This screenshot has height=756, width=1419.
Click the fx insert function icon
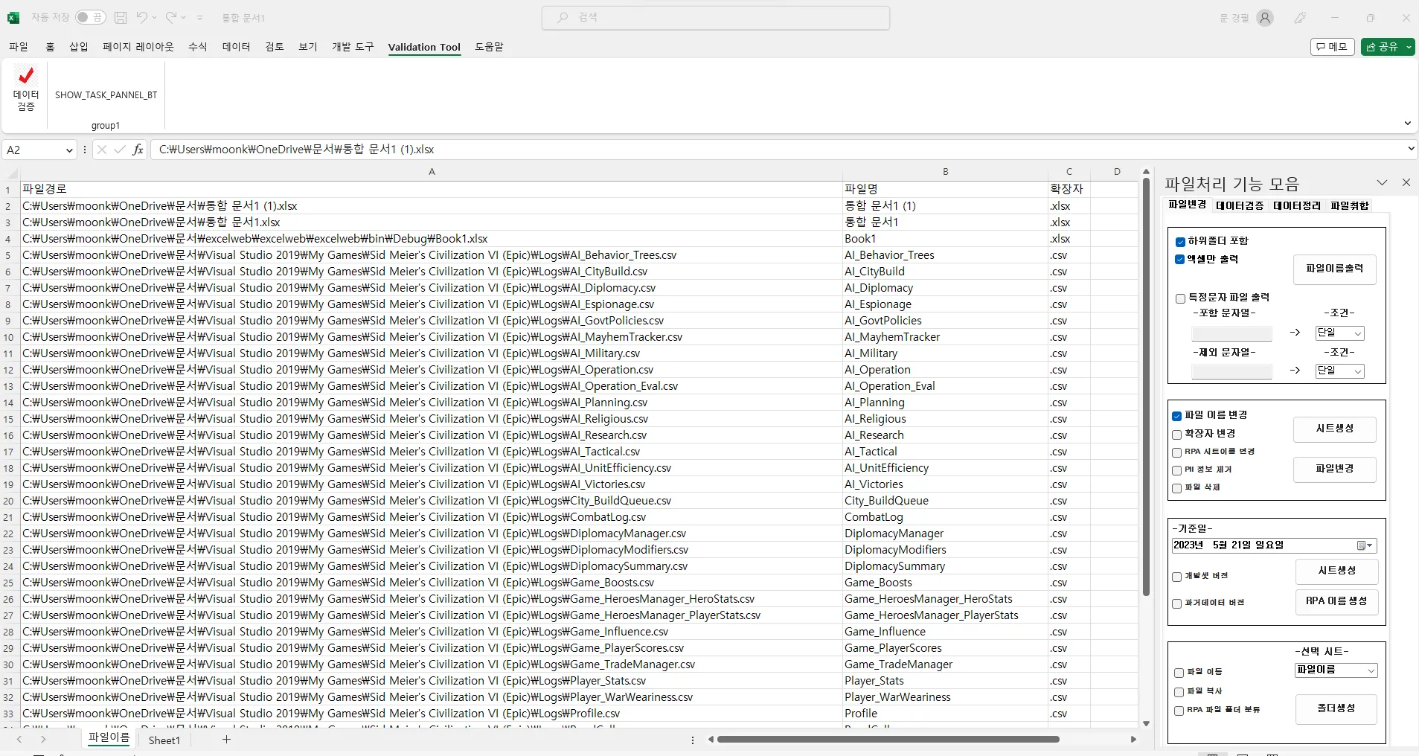(138, 150)
